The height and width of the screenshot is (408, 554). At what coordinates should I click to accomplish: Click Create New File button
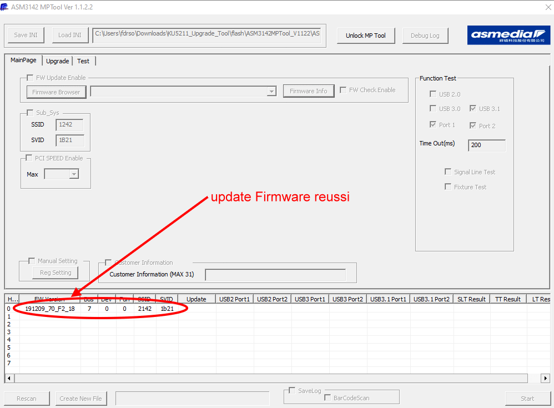click(81, 399)
